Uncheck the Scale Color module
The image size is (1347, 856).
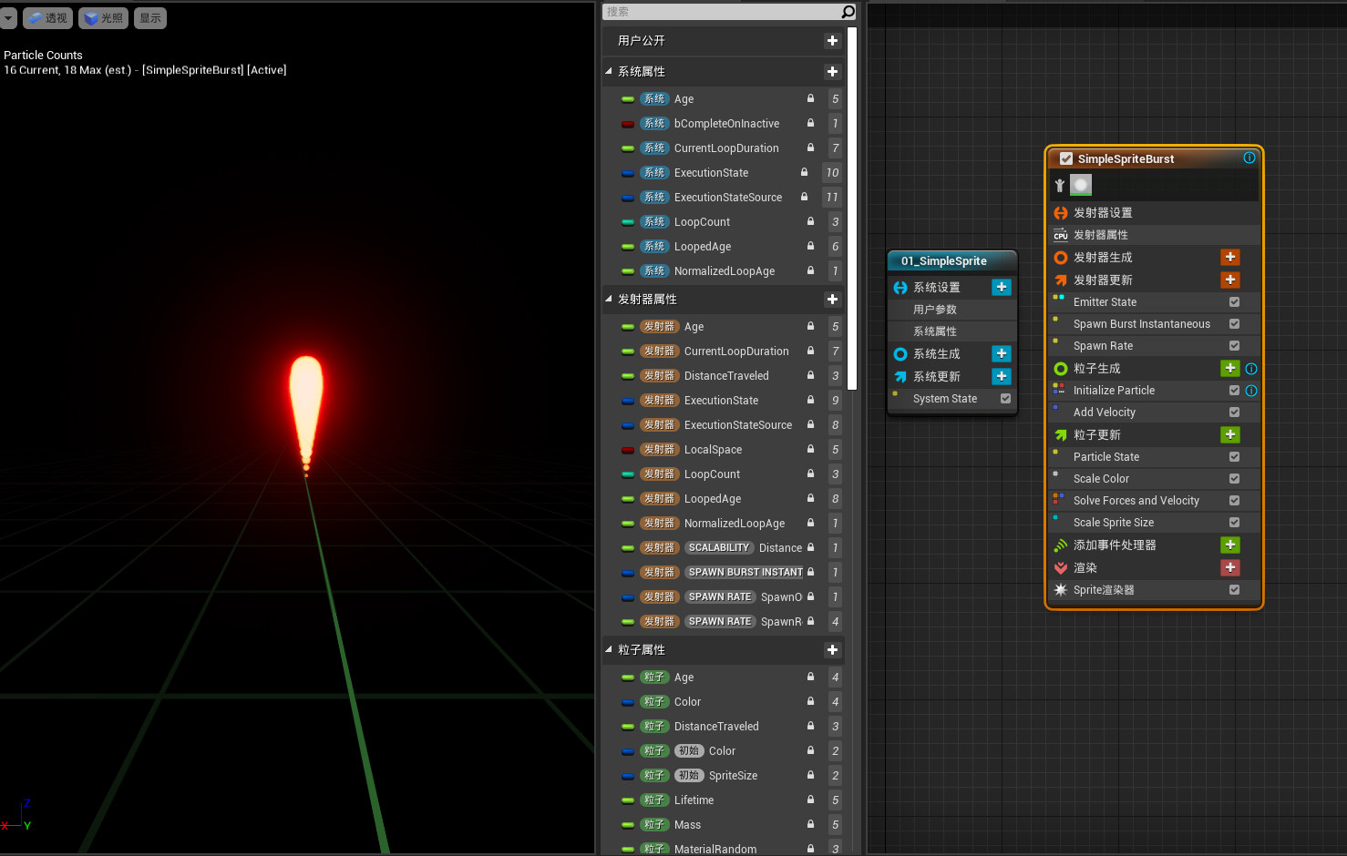click(x=1234, y=478)
